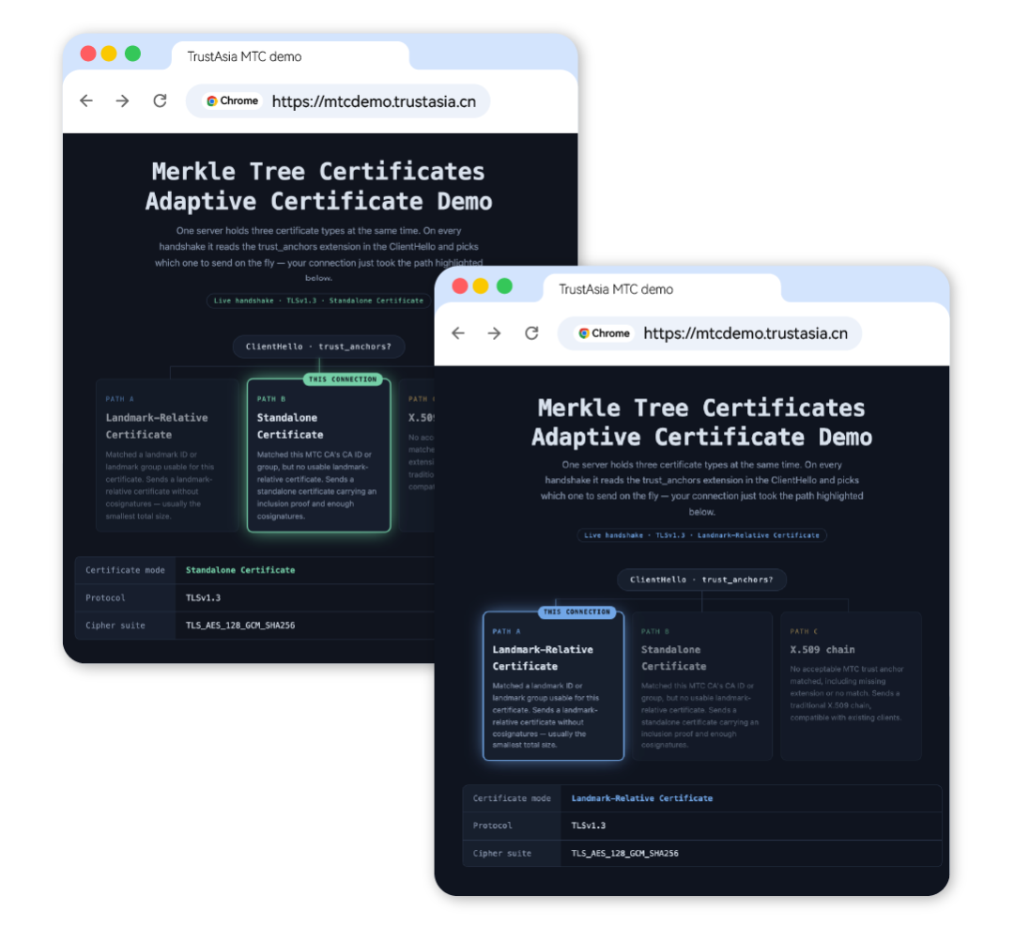Select Path A Landmark-Relative card in rear window
The image size is (1014, 927).
167,456
